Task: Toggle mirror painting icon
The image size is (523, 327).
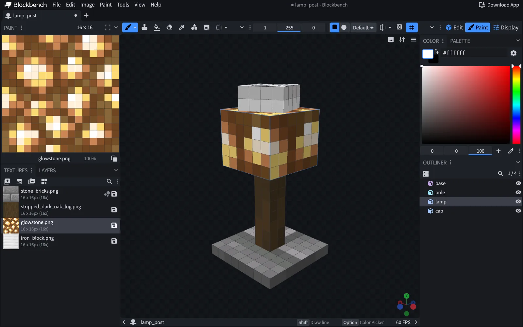Action: (383, 27)
